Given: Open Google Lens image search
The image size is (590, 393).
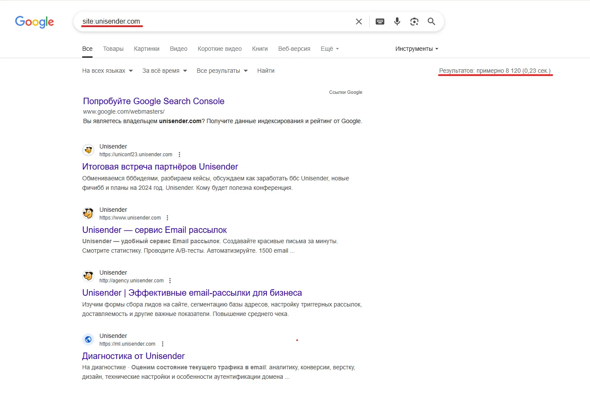Looking at the screenshot, I should pos(414,22).
